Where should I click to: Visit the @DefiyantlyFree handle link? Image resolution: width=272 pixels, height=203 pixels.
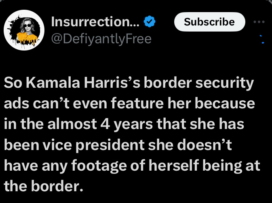coord(101,39)
